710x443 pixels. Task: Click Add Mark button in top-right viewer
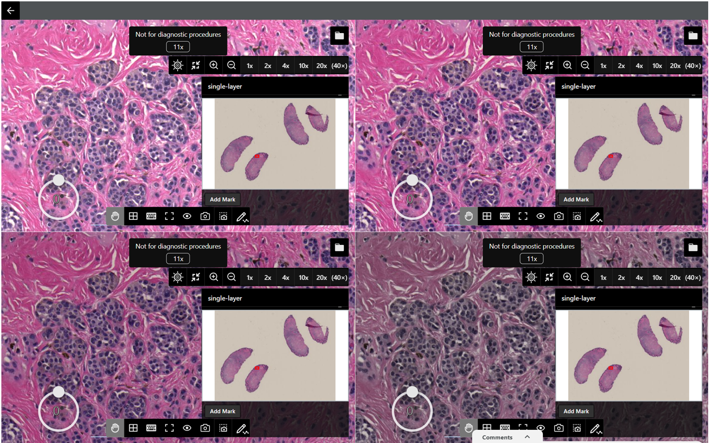click(x=576, y=200)
